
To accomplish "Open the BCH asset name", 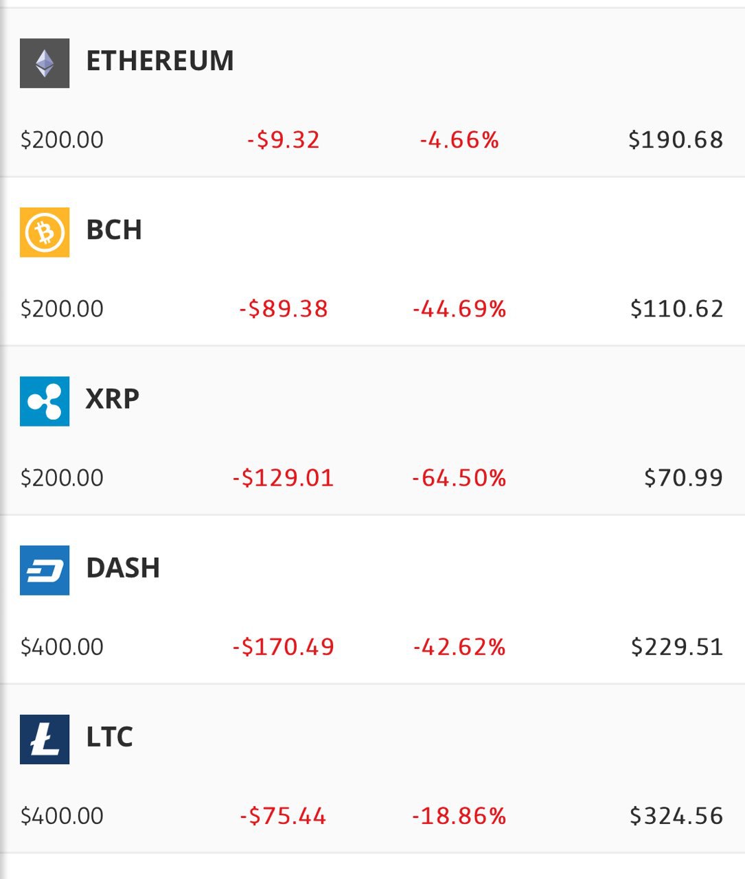I will click(x=114, y=230).
